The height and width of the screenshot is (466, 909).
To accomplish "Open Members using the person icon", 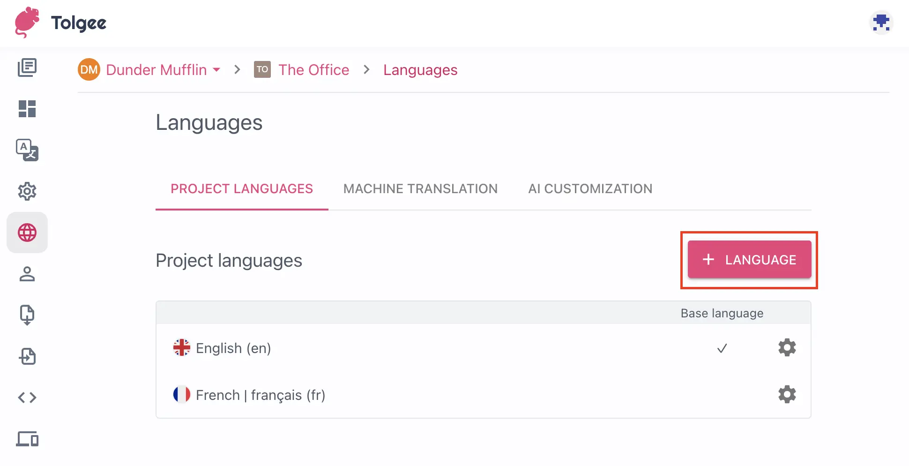I will coord(27,274).
